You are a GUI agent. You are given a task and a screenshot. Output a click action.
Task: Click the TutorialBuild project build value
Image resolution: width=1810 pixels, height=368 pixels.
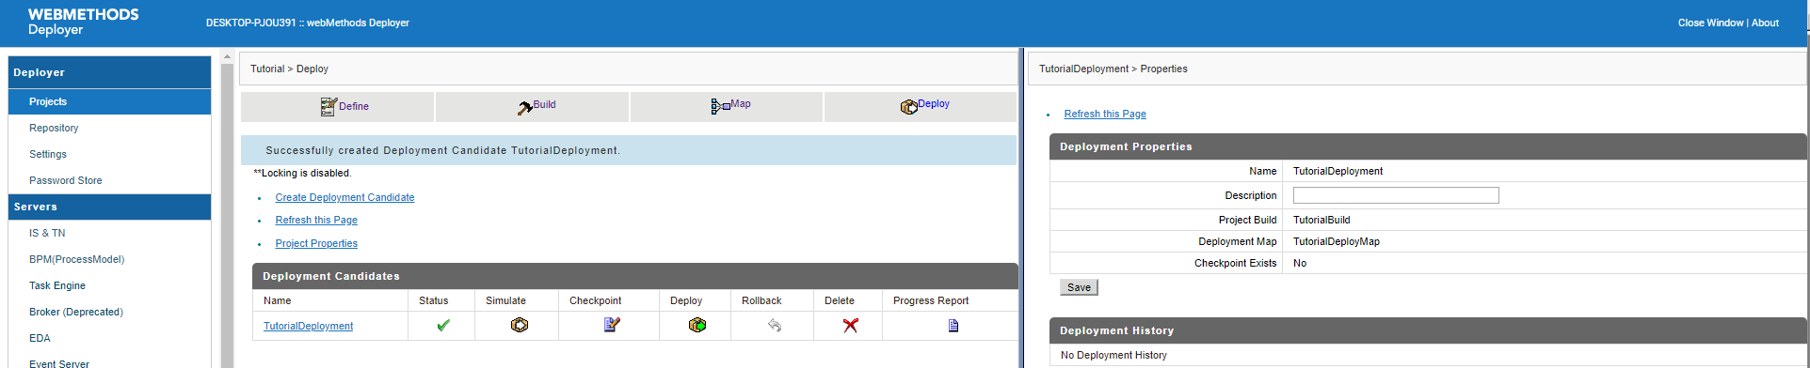pos(1321,220)
